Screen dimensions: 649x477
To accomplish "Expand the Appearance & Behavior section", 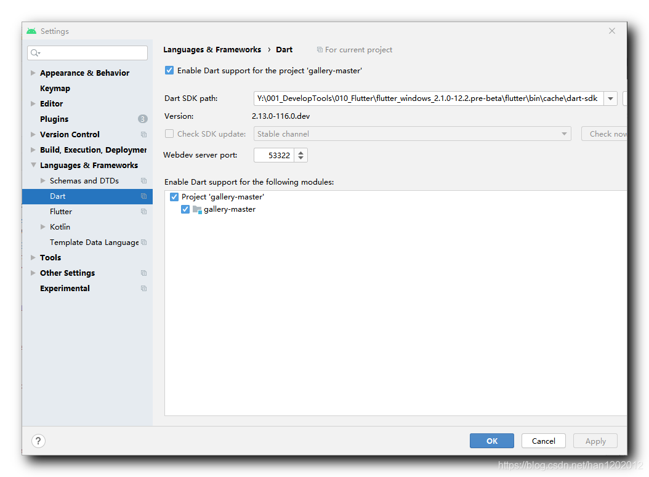I will [x=33, y=73].
